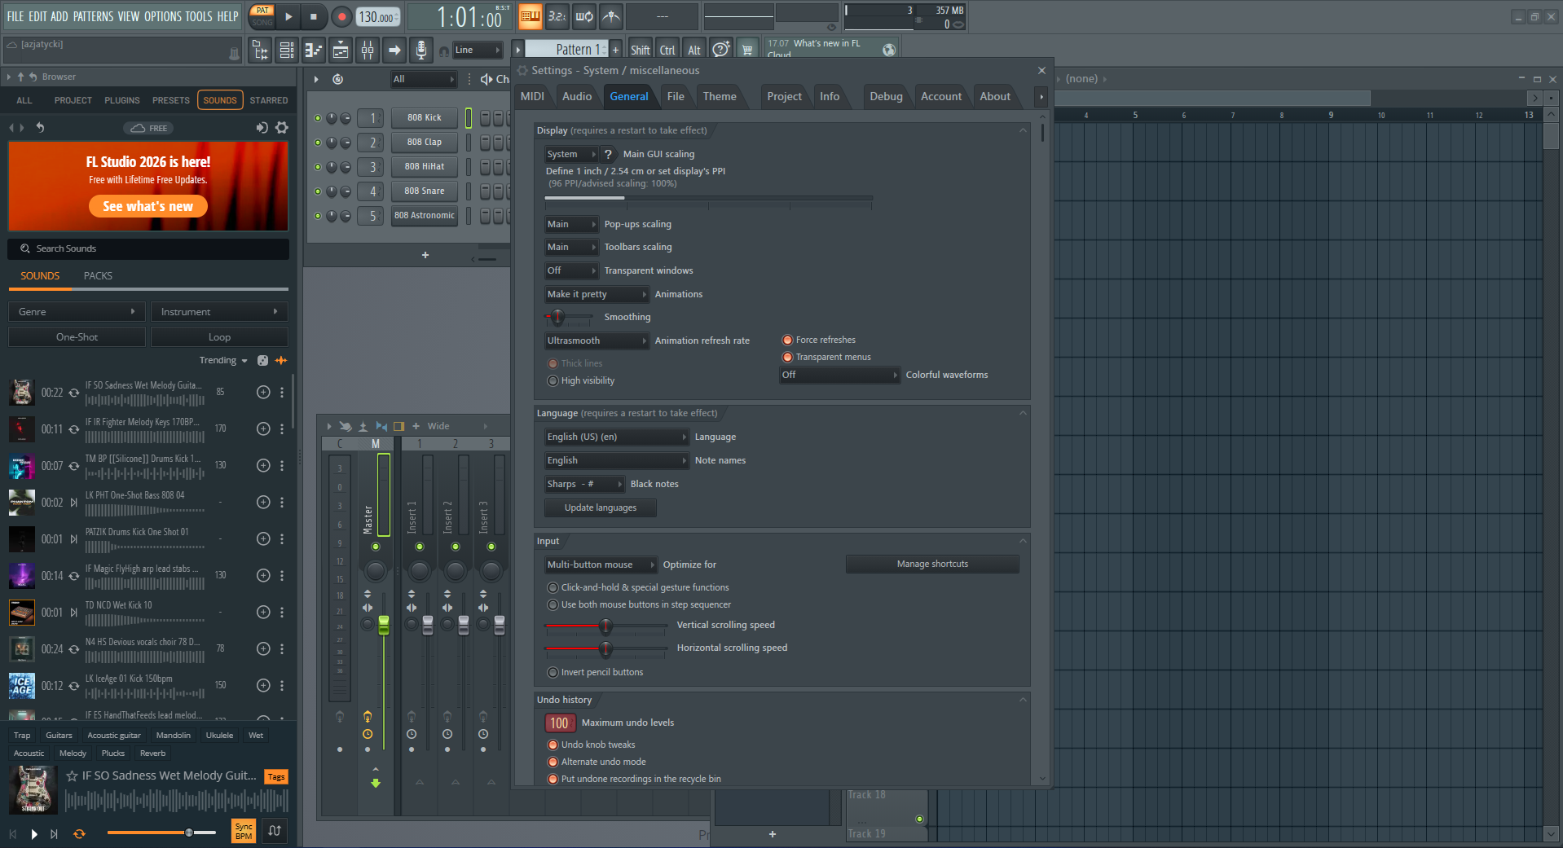The width and height of the screenshot is (1563, 848).
Task: Toggle Put undone recordings in recycle bin
Action: click(553, 779)
